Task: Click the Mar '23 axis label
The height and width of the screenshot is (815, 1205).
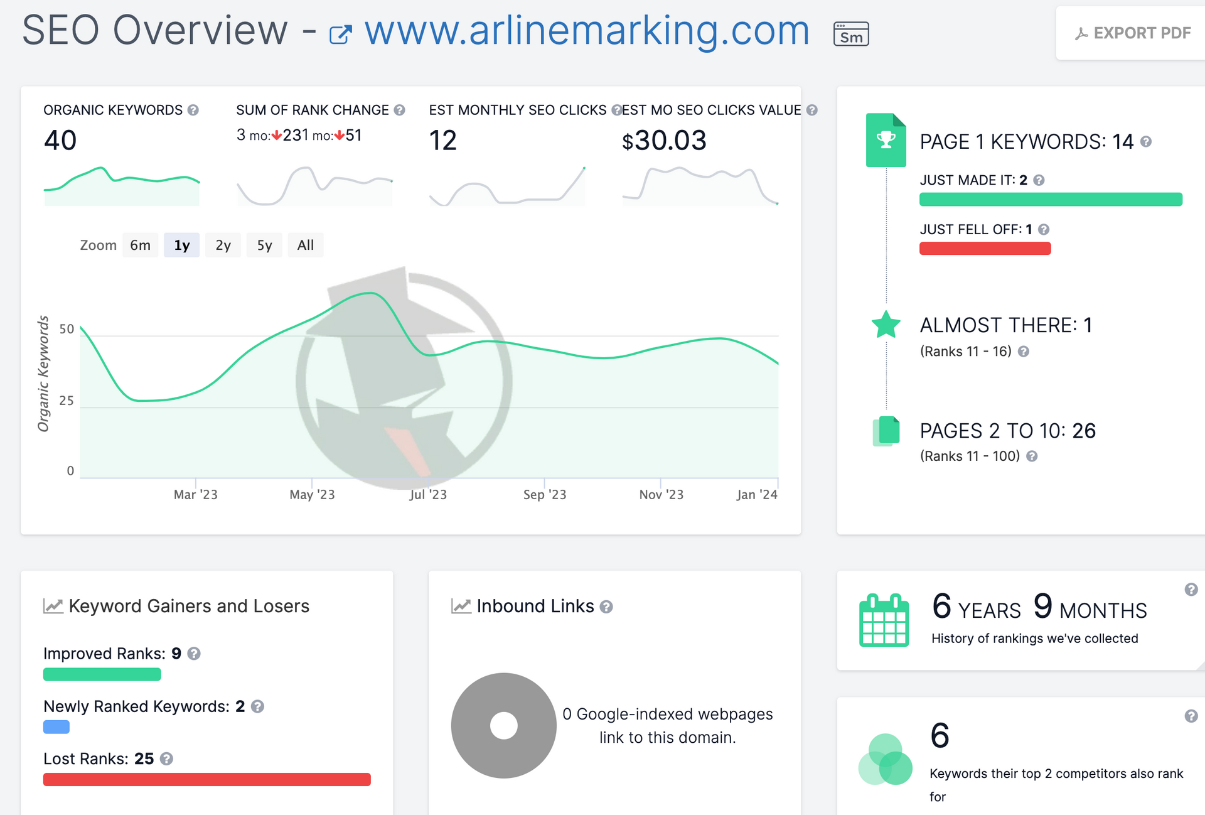Action: click(x=196, y=495)
